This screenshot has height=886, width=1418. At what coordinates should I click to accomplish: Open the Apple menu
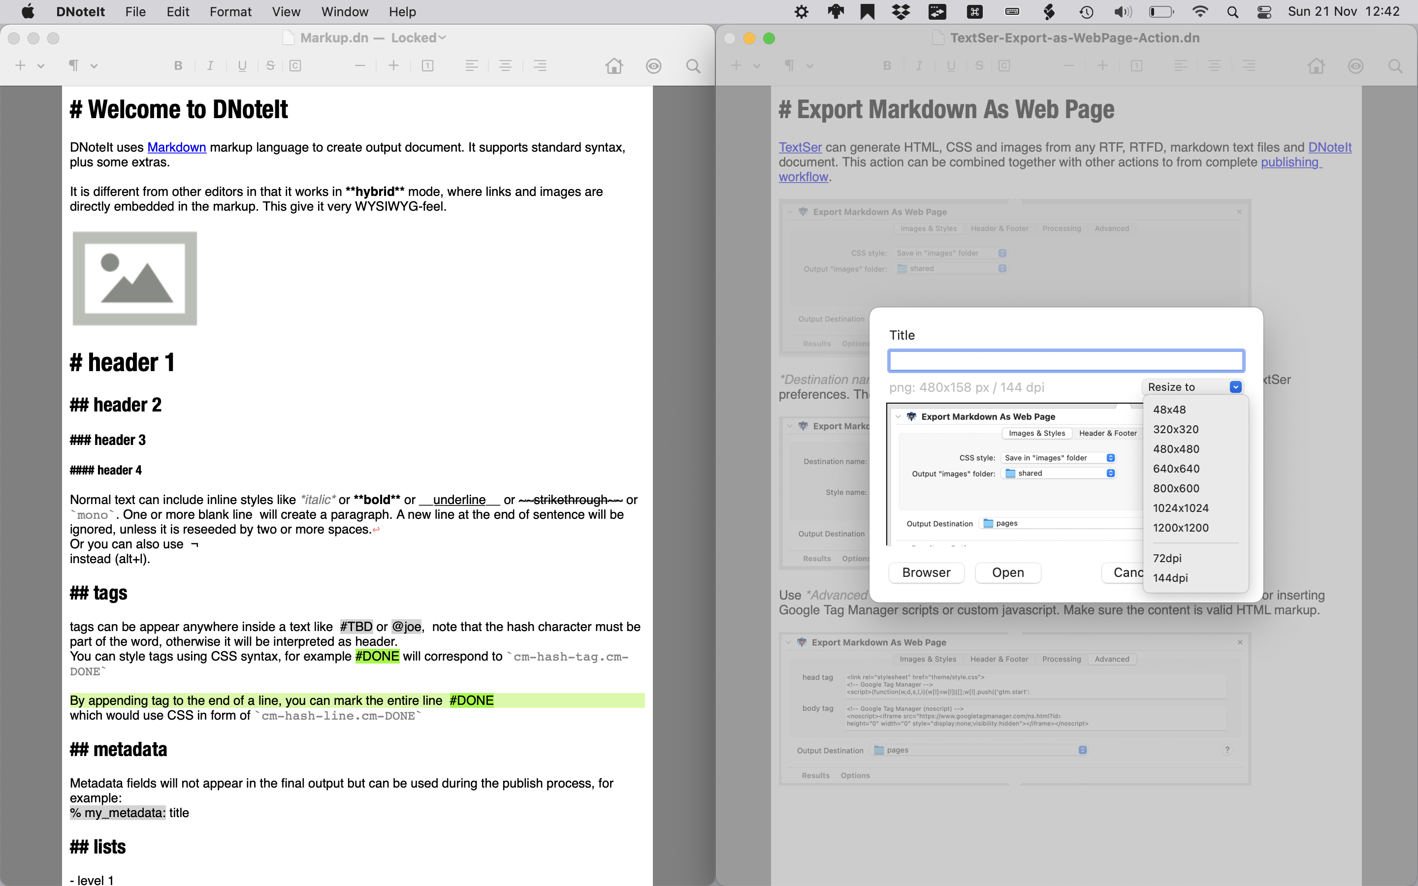(28, 12)
